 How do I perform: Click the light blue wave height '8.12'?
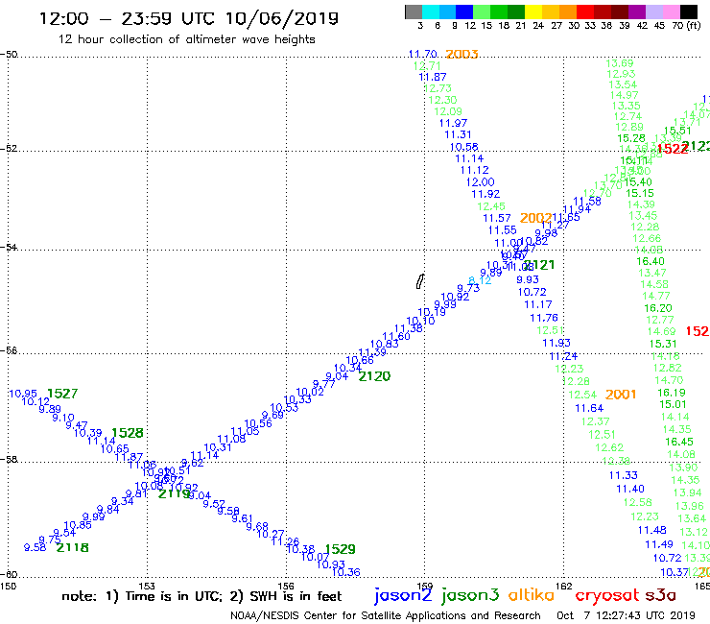pos(480,280)
